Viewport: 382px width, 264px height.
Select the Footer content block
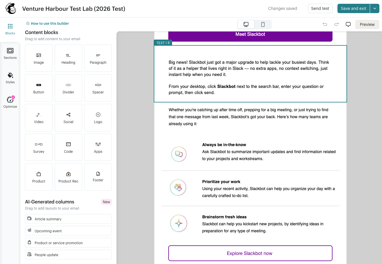pyautogui.click(x=98, y=177)
